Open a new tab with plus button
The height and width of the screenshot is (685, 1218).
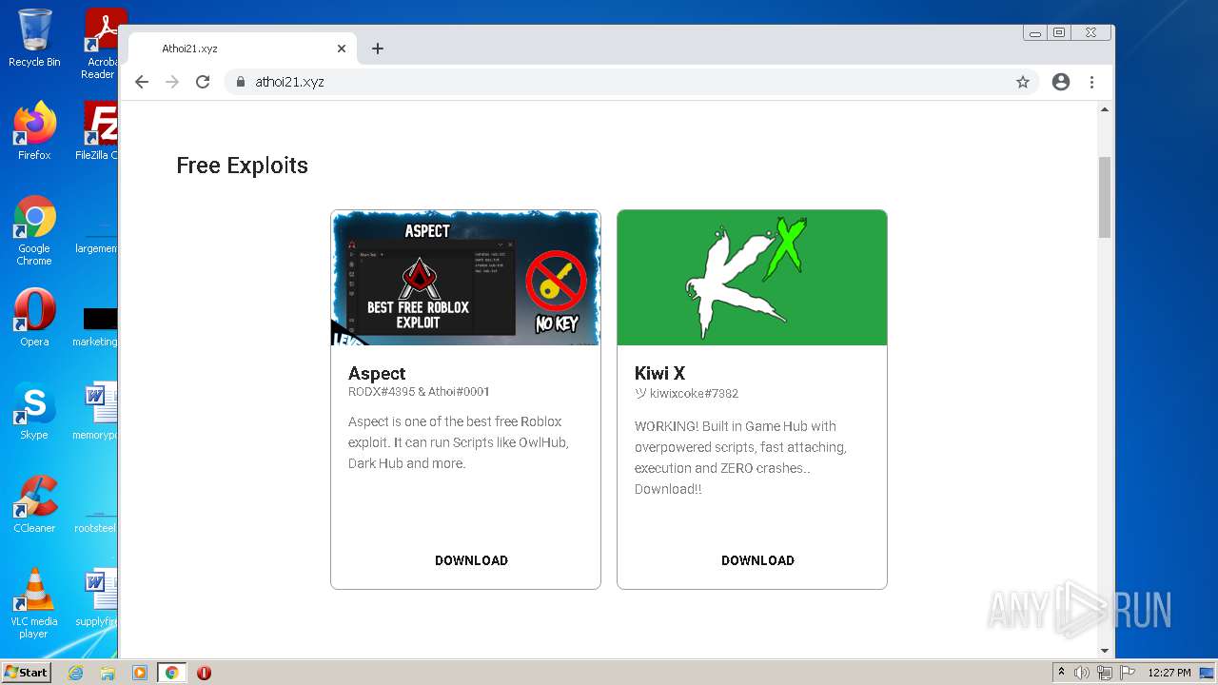[x=378, y=49]
